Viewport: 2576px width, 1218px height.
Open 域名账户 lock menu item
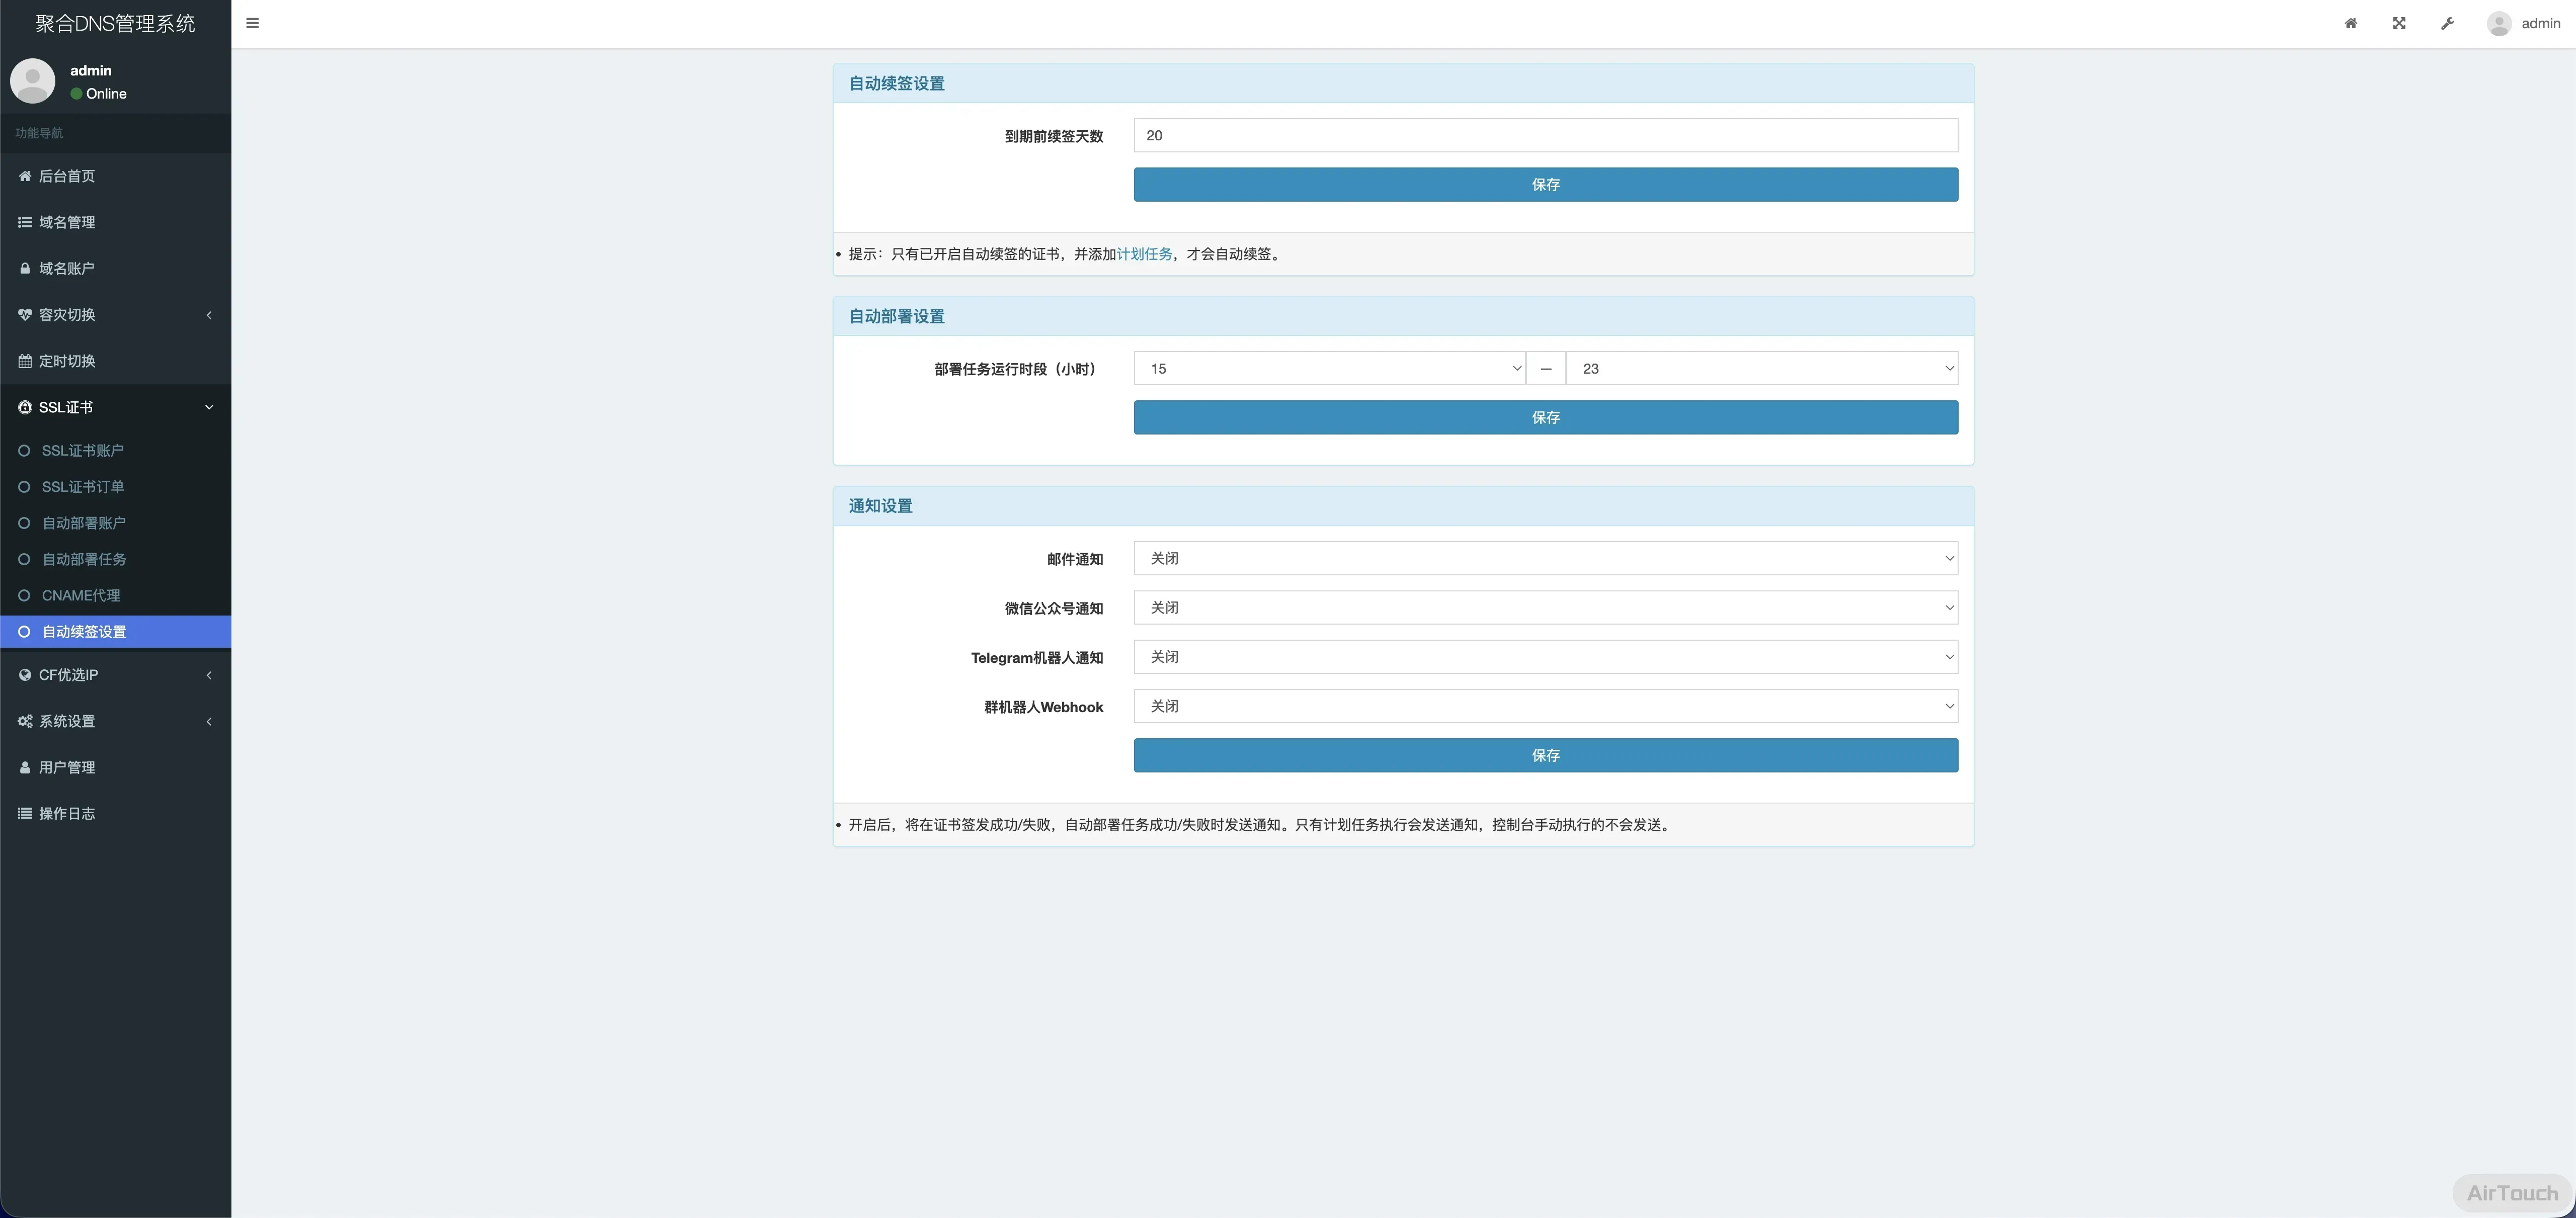coord(67,269)
